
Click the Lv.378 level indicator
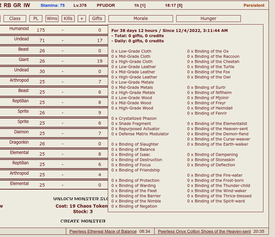click(x=80, y=5)
